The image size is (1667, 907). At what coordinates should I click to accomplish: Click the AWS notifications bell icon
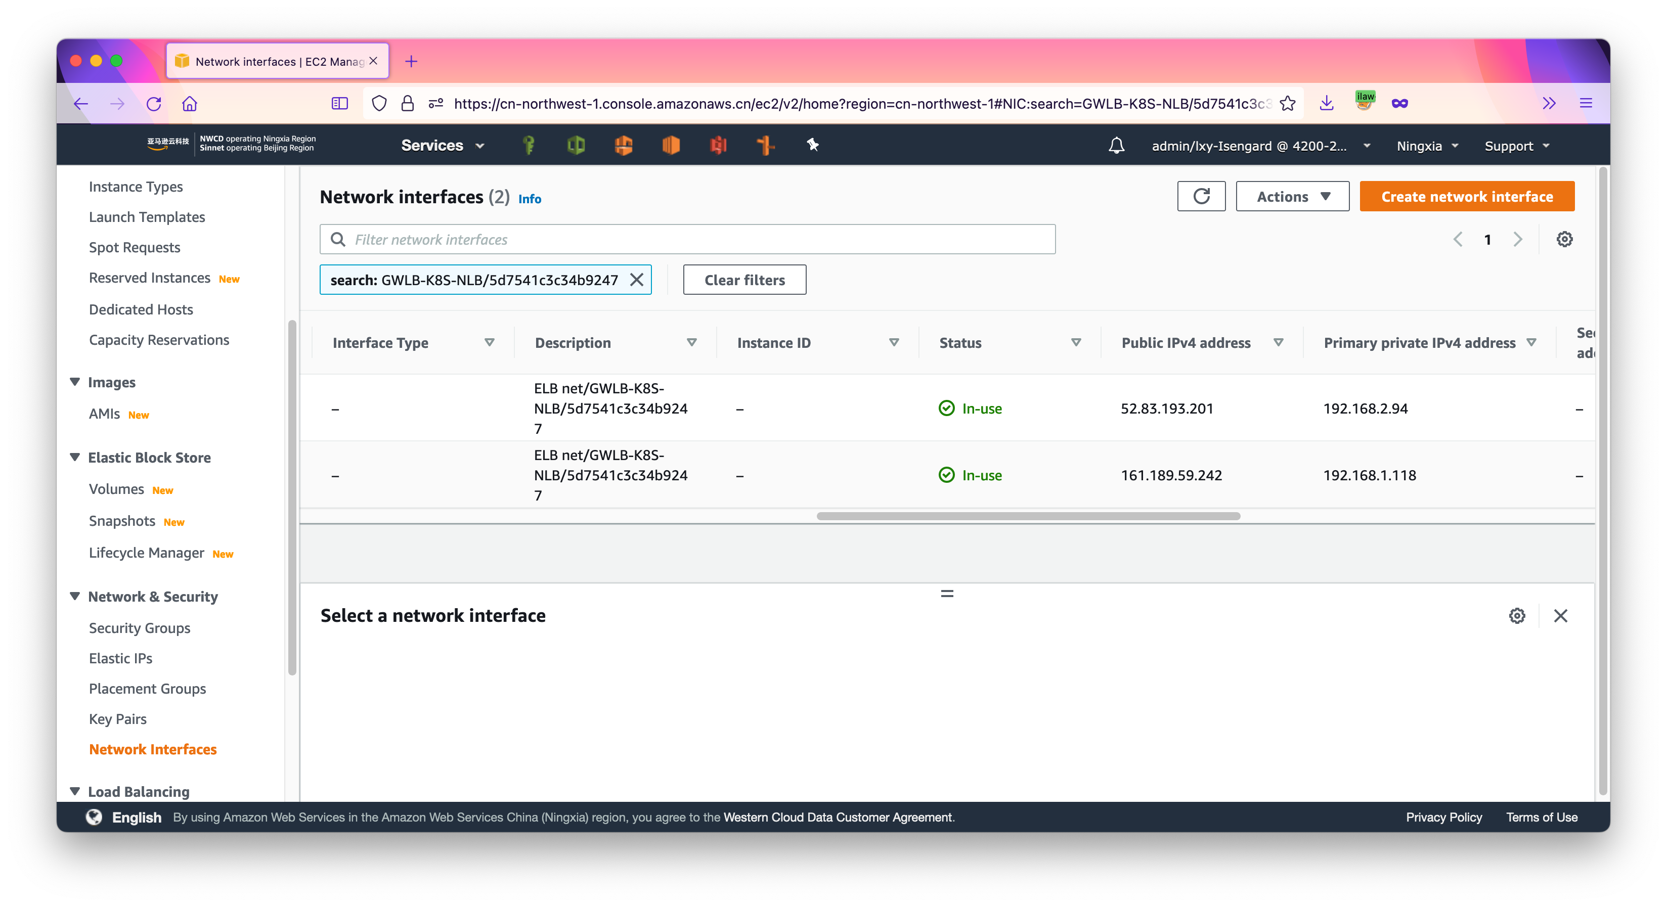pyautogui.click(x=1116, y=146)
